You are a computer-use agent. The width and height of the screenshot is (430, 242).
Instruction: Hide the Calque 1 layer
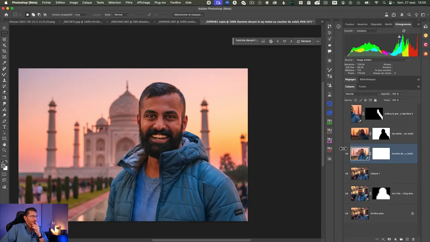(347, 174)
